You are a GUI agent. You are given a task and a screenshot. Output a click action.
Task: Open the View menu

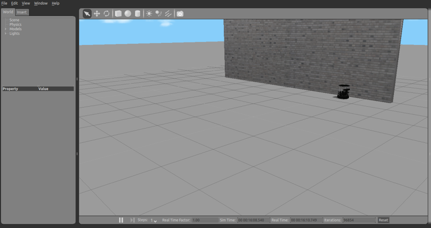pyautogui.click(x=26, y=3)
